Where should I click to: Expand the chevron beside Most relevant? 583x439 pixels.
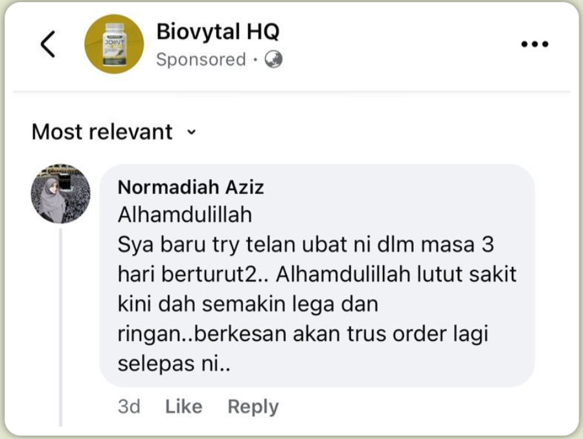pos(192,132)
